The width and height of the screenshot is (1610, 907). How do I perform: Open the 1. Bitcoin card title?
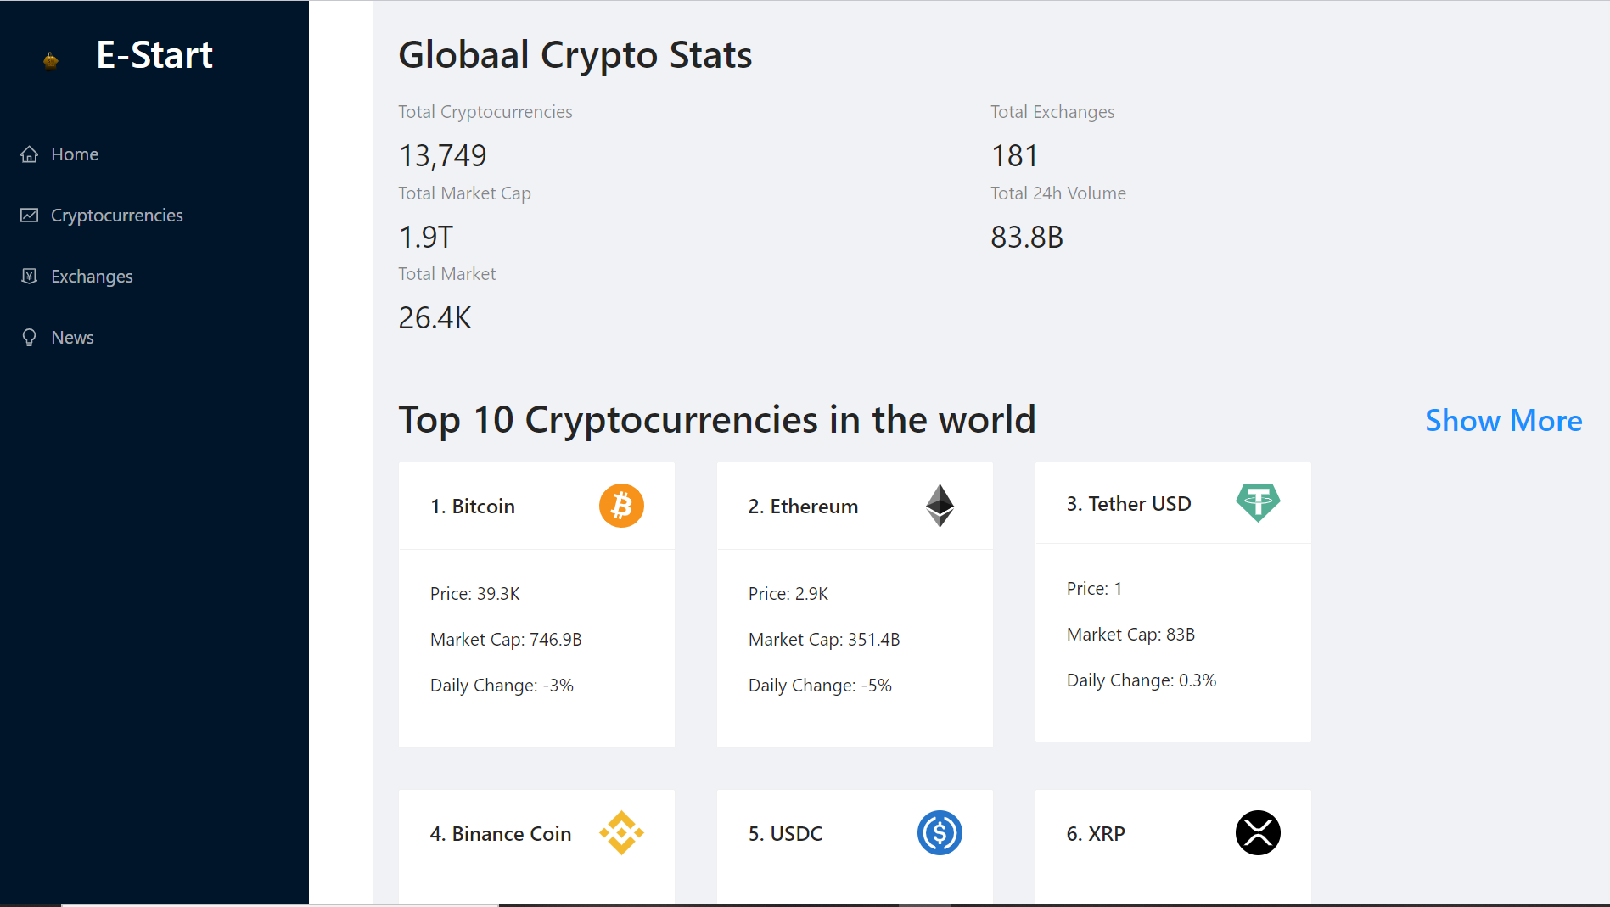[473, 507]
